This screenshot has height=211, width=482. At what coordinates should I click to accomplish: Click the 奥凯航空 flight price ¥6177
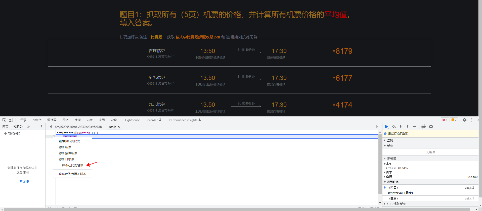[x=342, y=78]
